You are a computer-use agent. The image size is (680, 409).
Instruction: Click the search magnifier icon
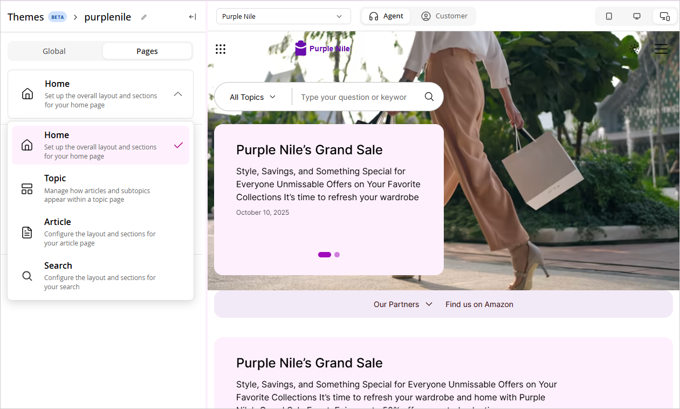coord(429,97)
